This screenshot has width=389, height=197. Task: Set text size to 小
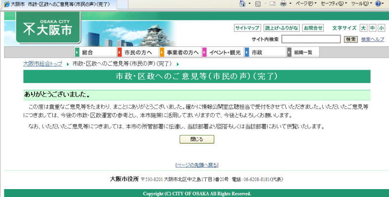click(381, 28)
